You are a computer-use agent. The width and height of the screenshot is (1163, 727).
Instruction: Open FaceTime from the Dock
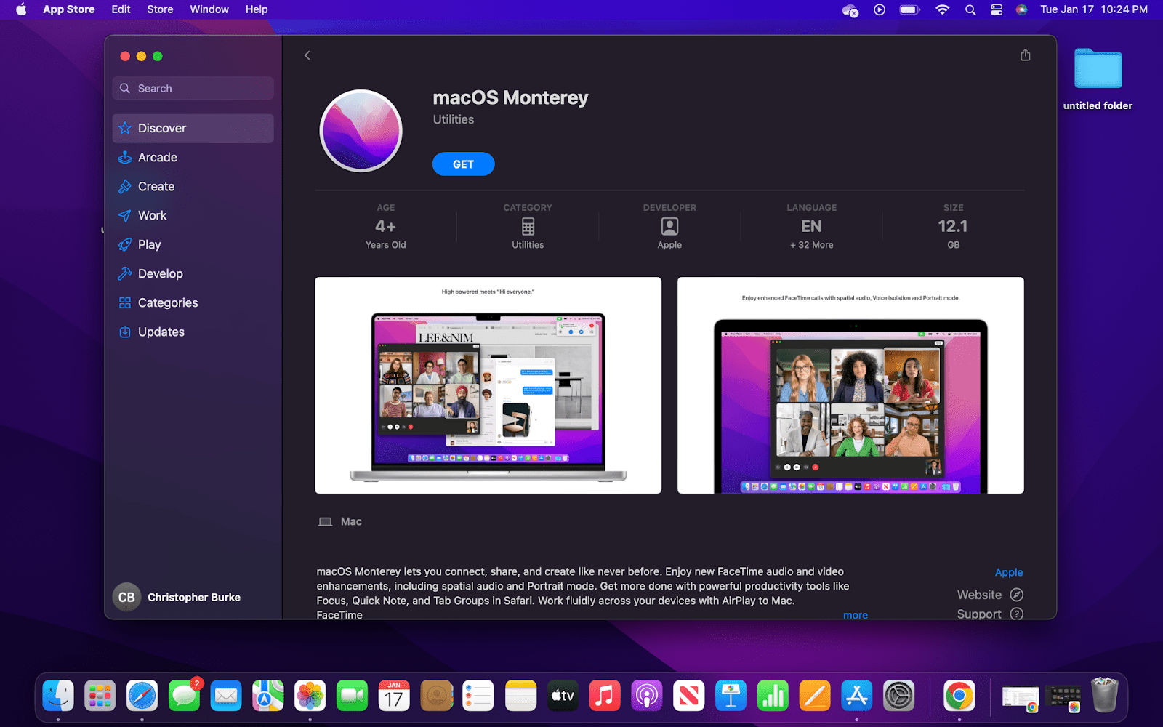point(353,696)
